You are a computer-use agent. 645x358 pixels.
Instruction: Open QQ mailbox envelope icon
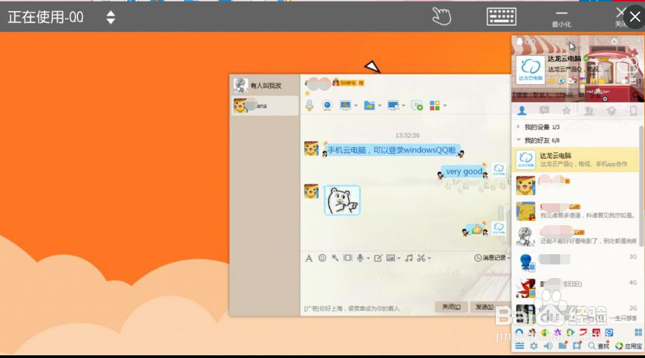[572, 81]
